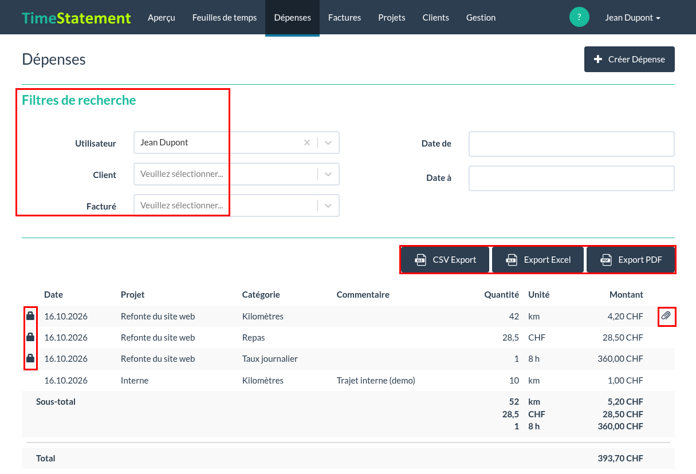Click the 1,00 CHF amount in Interne row
This screenshot has width=696, height=474.
(x=626, y=381)
